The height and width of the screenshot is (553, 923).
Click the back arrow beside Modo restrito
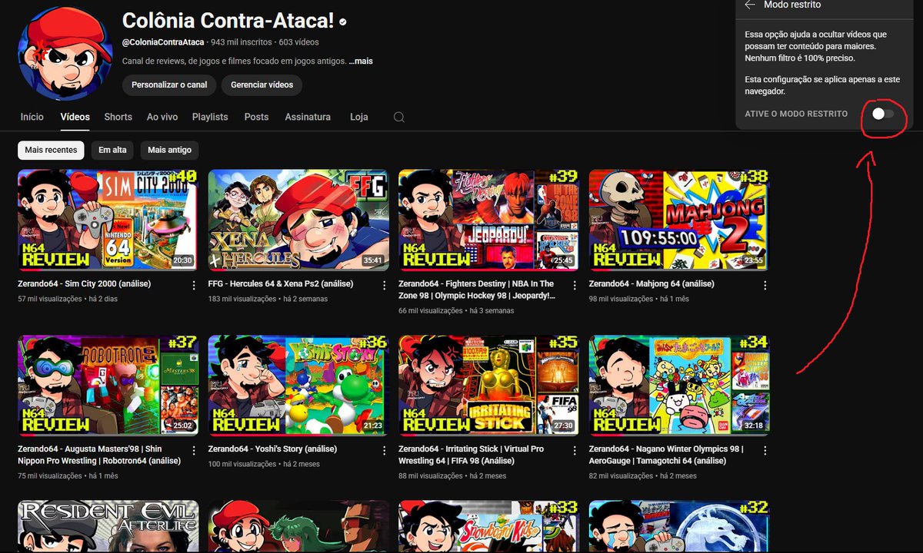(x=750, y=5)
